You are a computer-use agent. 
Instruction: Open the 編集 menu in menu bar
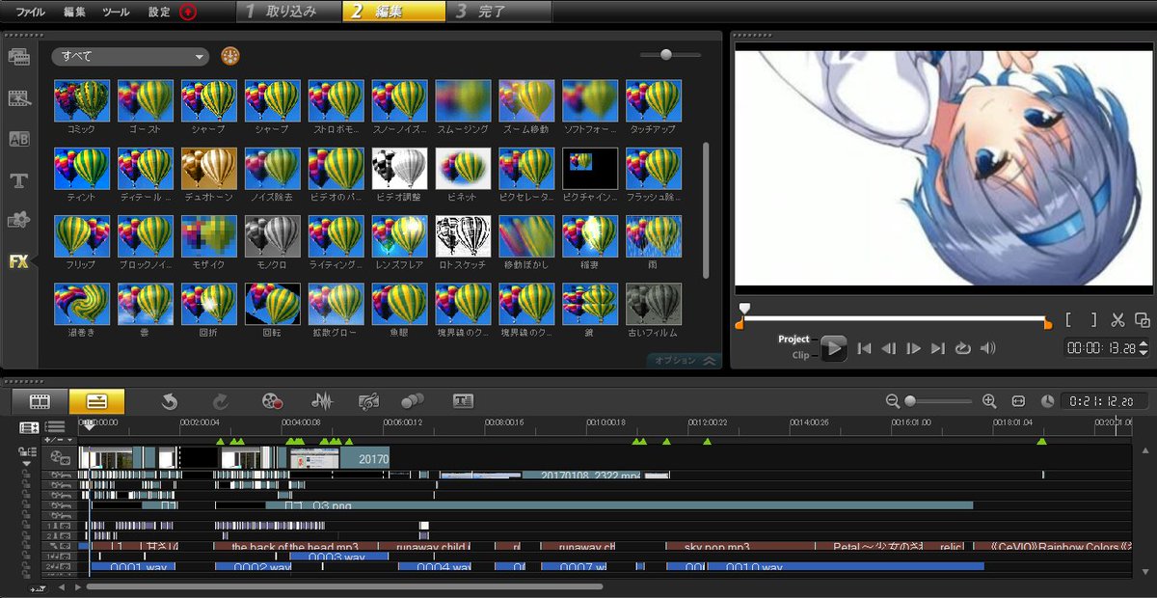[74, 12]
